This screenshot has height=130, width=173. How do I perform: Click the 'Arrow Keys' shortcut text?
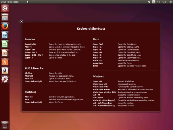98,63
